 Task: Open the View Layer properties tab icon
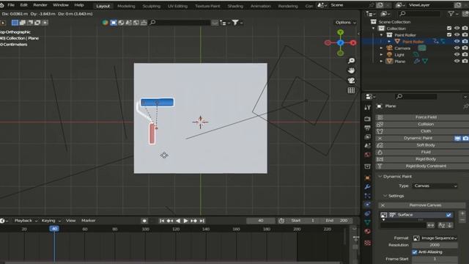(368, 137)
